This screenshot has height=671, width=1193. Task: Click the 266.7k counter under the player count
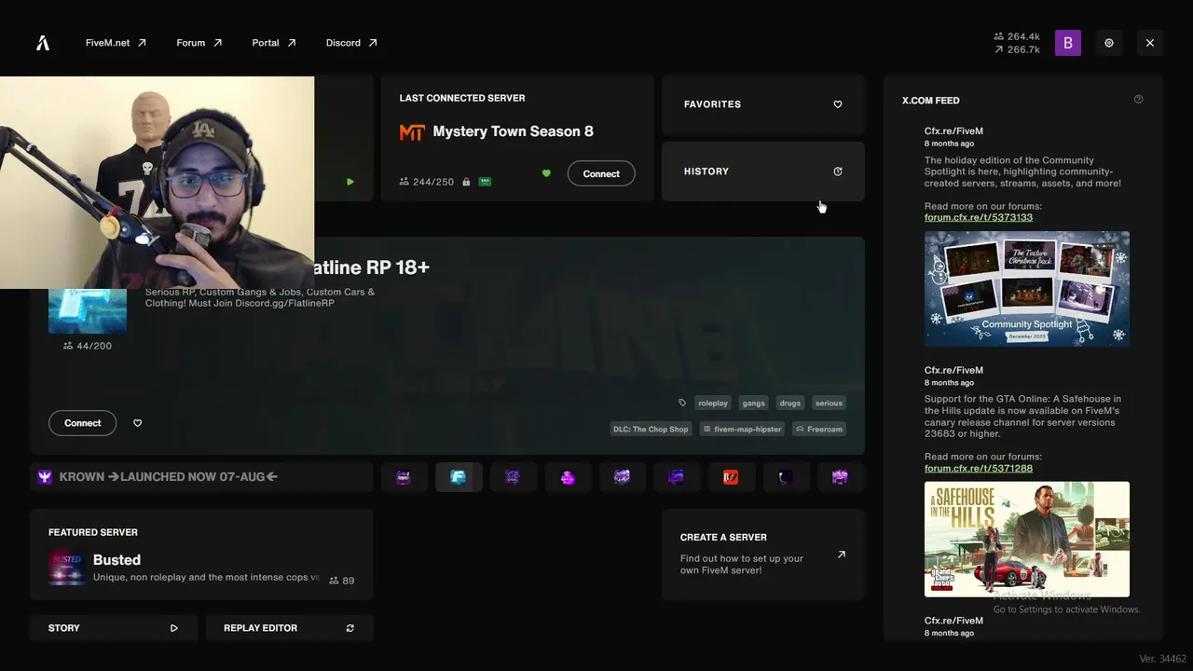[1017, 50]
